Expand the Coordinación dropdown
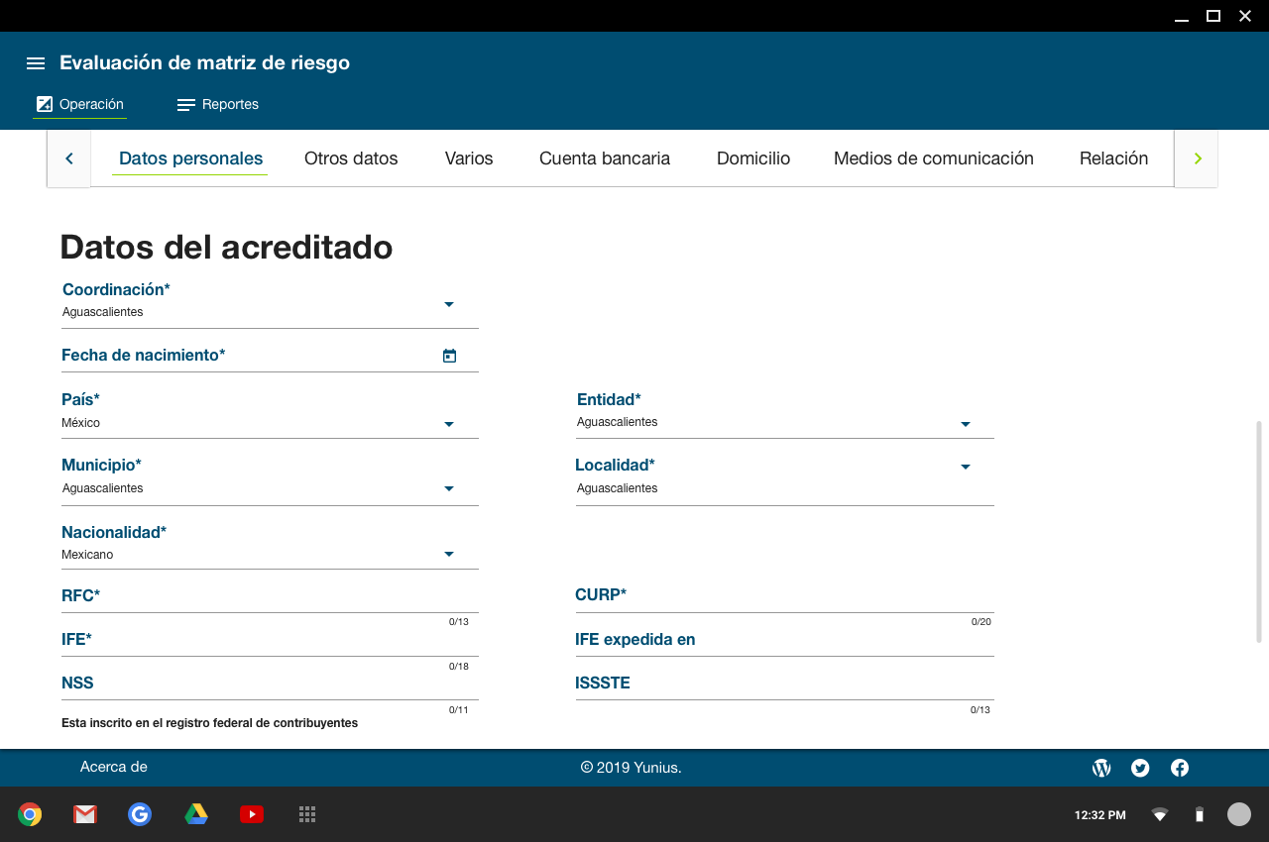Viewport: 1269px width, 842px height. [448, 304]
